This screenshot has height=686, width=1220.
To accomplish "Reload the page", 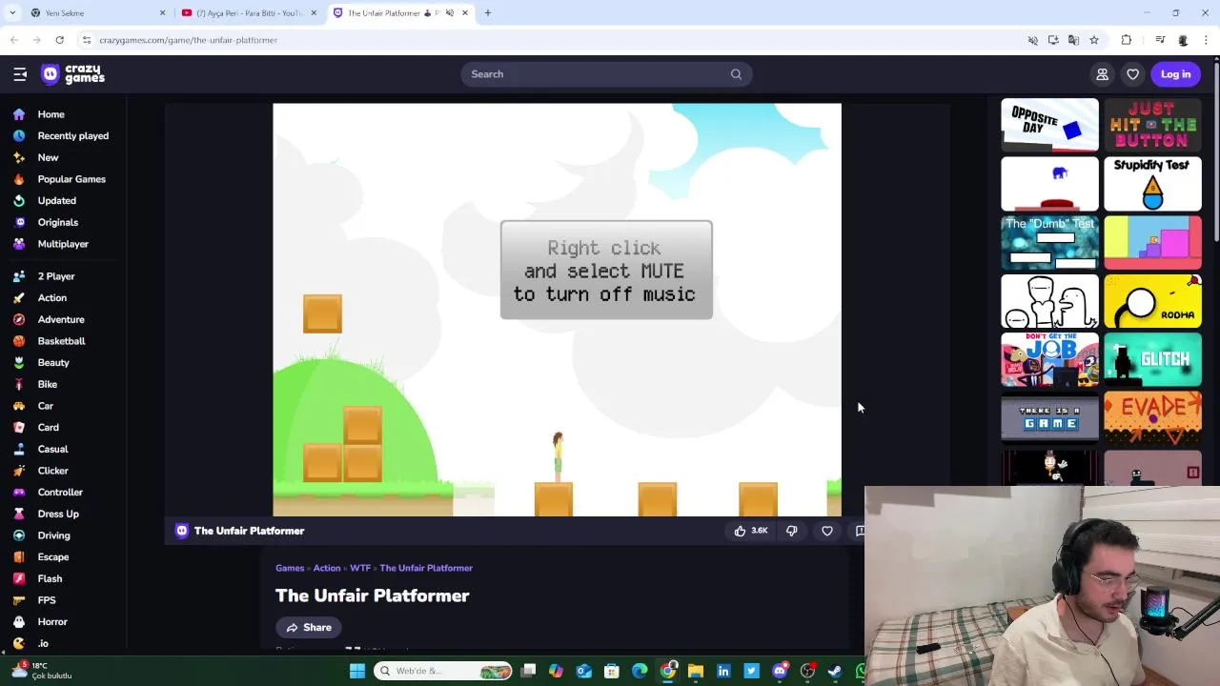I will pyautogui.click(x=59, y=40).
